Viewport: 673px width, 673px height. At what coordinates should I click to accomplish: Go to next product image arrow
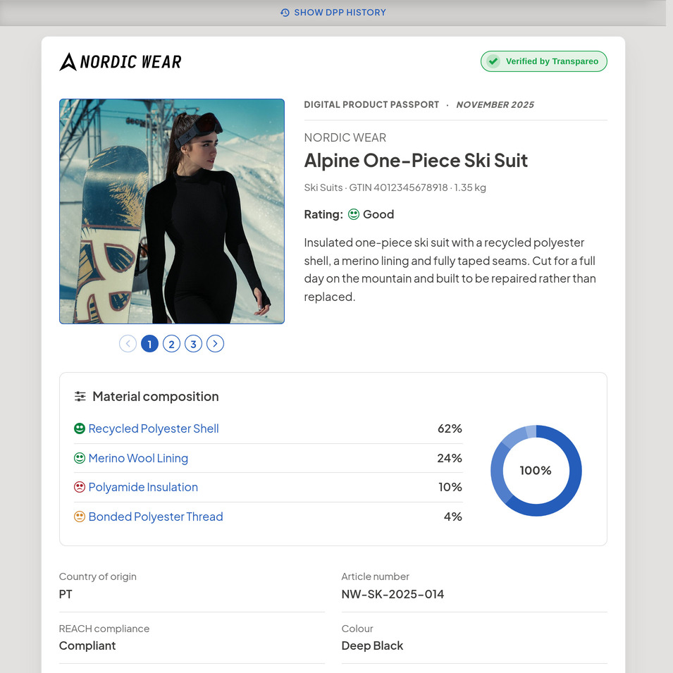tap(215, 344)
